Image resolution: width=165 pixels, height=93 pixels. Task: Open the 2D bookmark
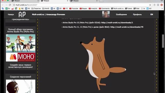59,9
